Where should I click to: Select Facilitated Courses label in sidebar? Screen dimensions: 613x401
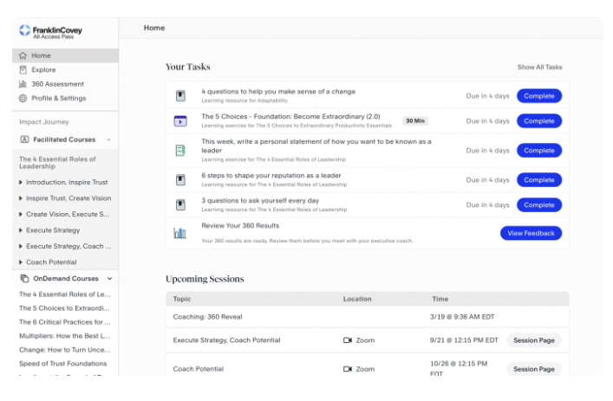pyautogui.click(x=64, y=139)
